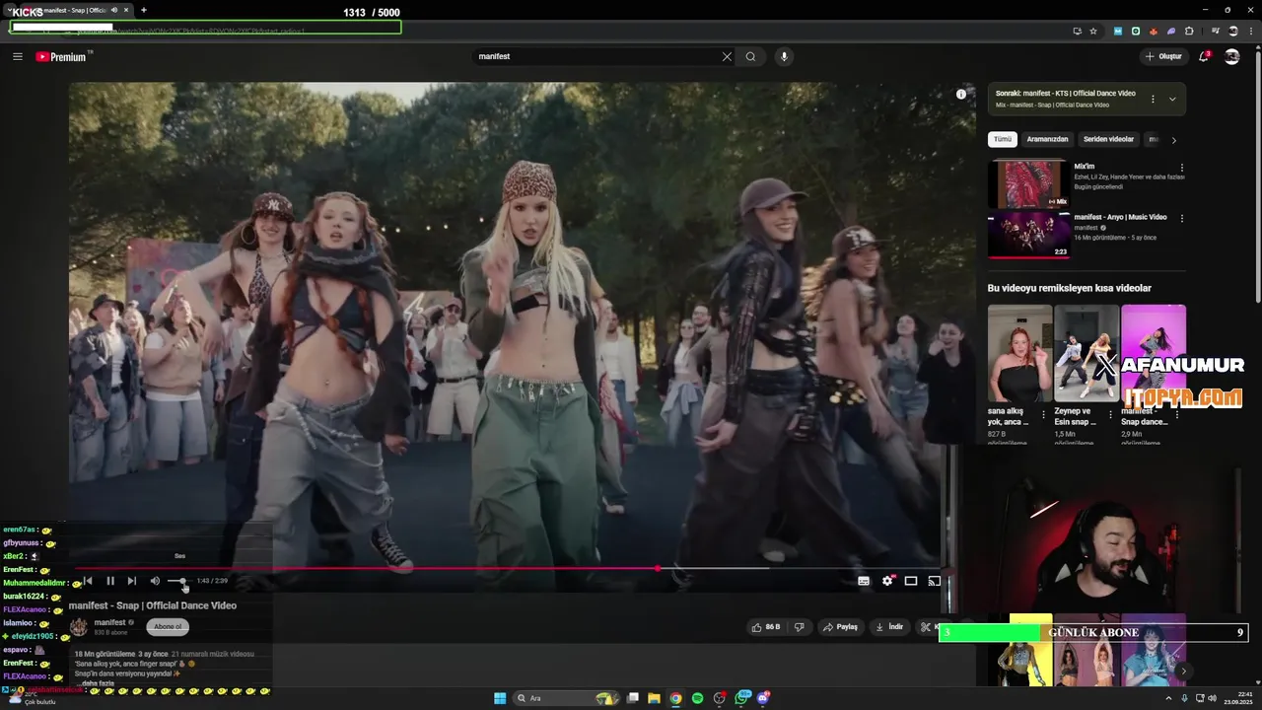This screenshot has width=1262, height=710.
Task: Select the Aramanızdan filter chip
Action: coord(1047,139)
